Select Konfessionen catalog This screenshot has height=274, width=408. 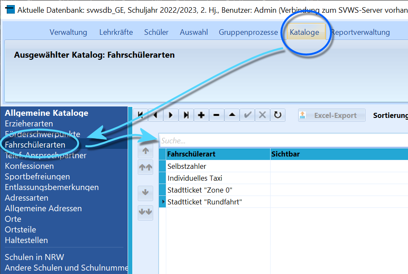[29, 166]
